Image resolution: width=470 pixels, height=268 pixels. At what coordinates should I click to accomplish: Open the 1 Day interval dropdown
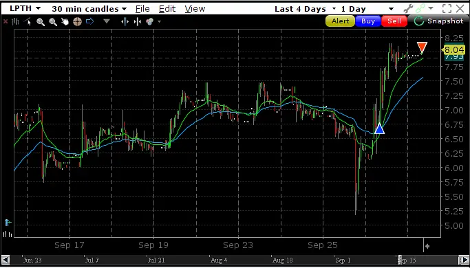pos(367,9)
